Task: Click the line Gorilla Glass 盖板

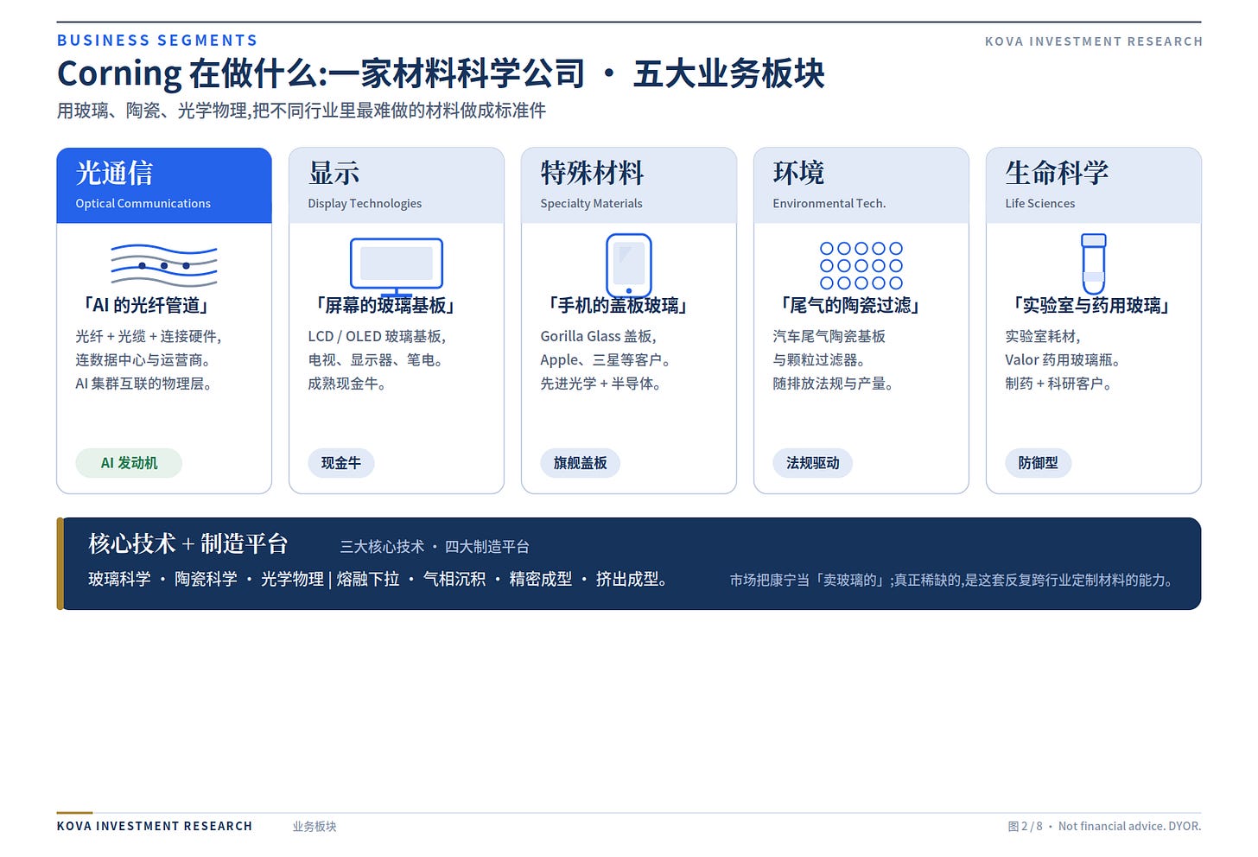Action: [x=599, y=336]
